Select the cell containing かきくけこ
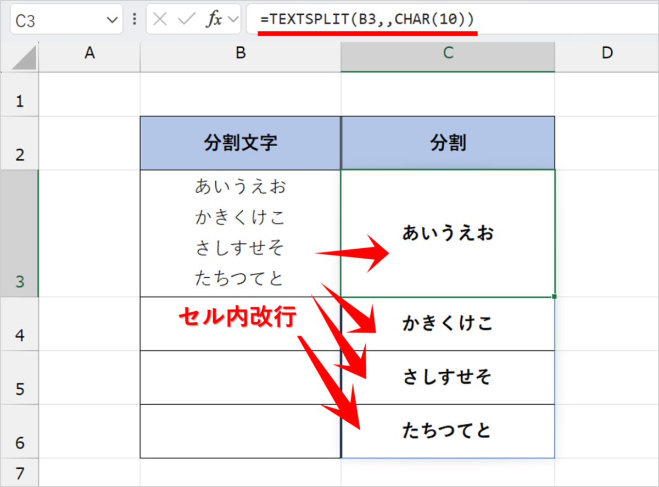Viewport: 659px width, 487px height. pyautogui.click(x=448, y=323)
